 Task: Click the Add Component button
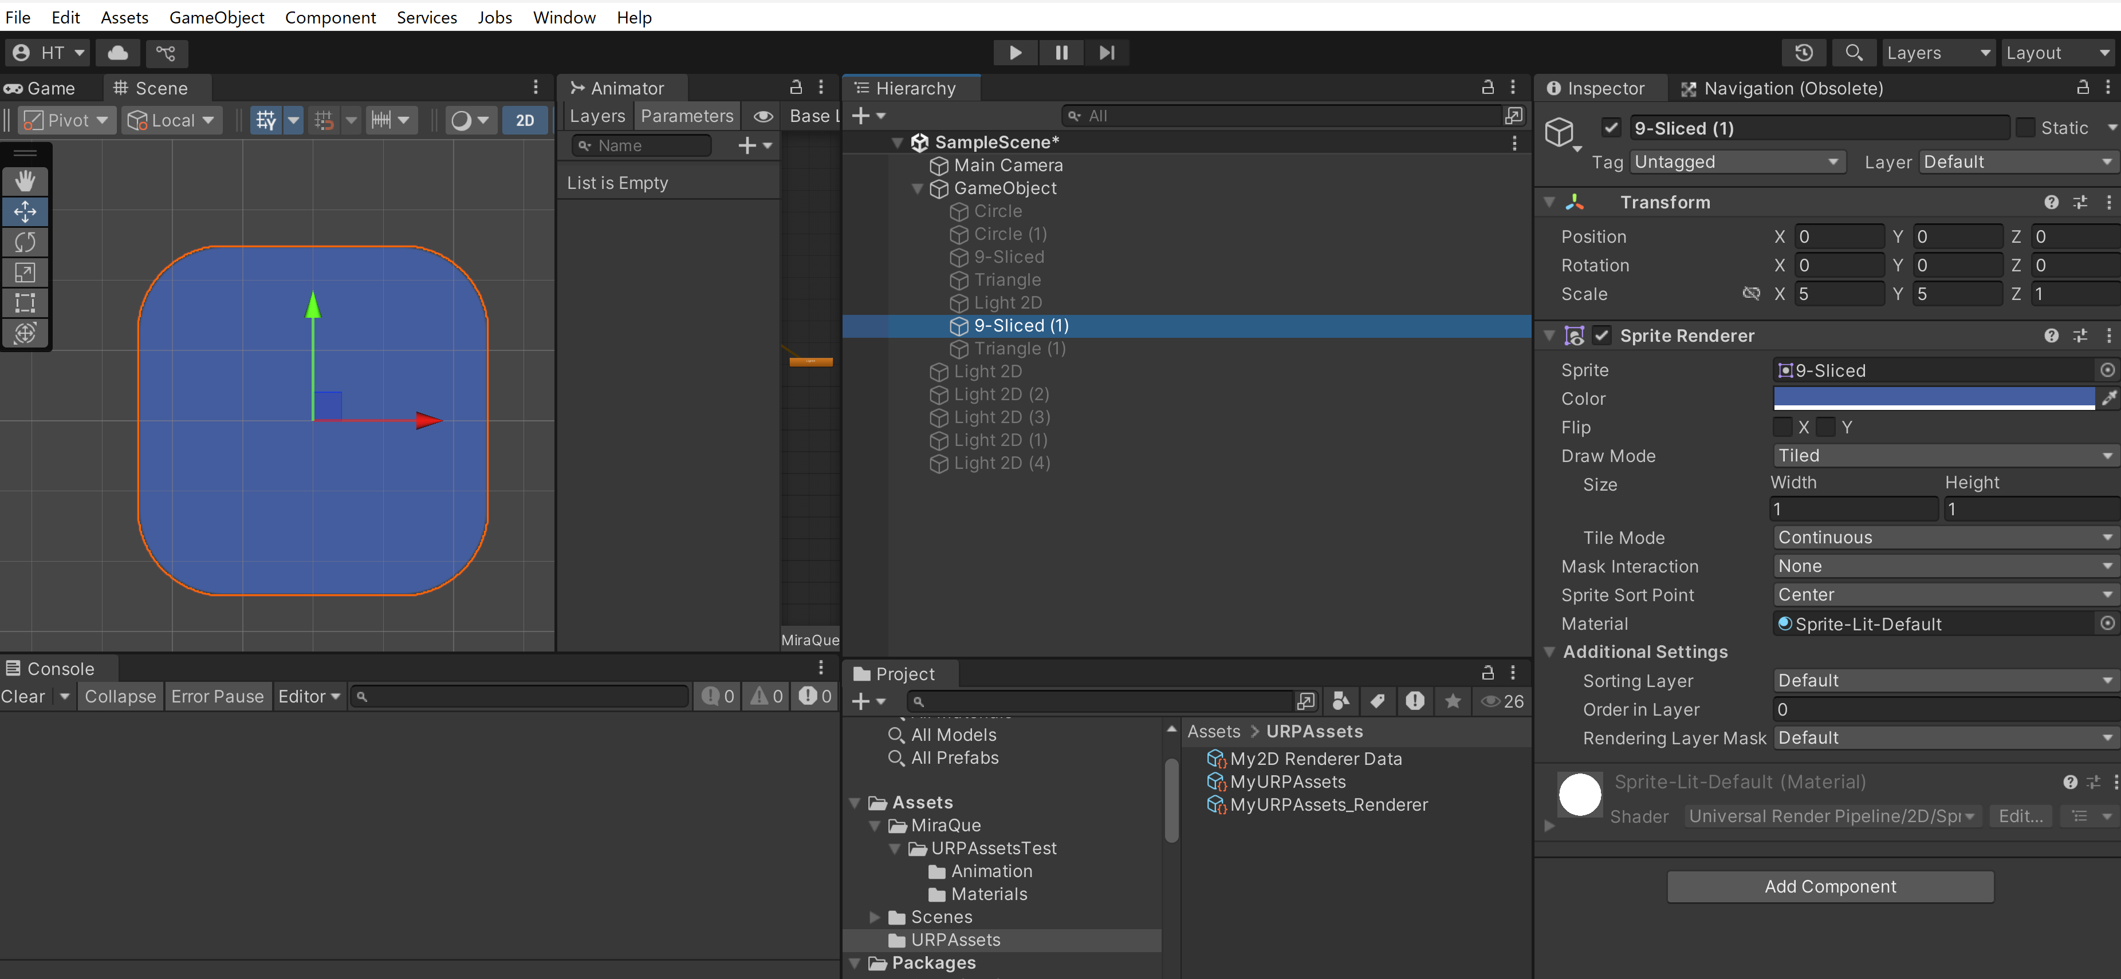(x=1829, y=886)
